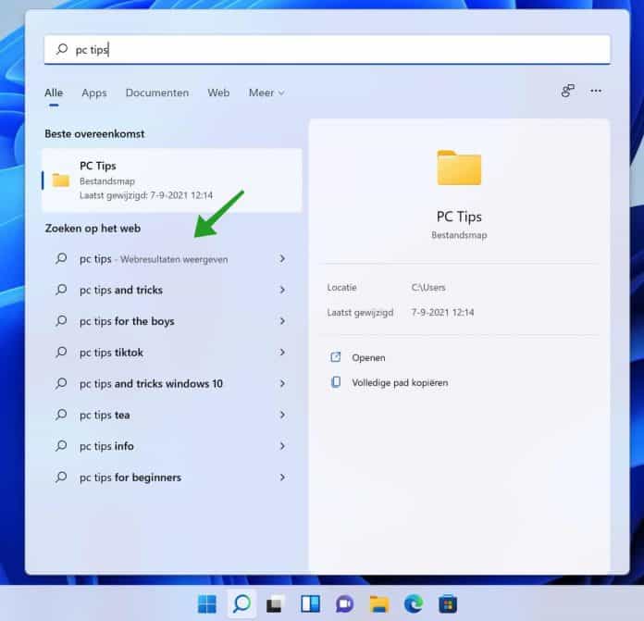Viewport: 644px width, 621px height.
Task: Click 'Bestandsmap' text under the preview folder
Action: [459, 235]
